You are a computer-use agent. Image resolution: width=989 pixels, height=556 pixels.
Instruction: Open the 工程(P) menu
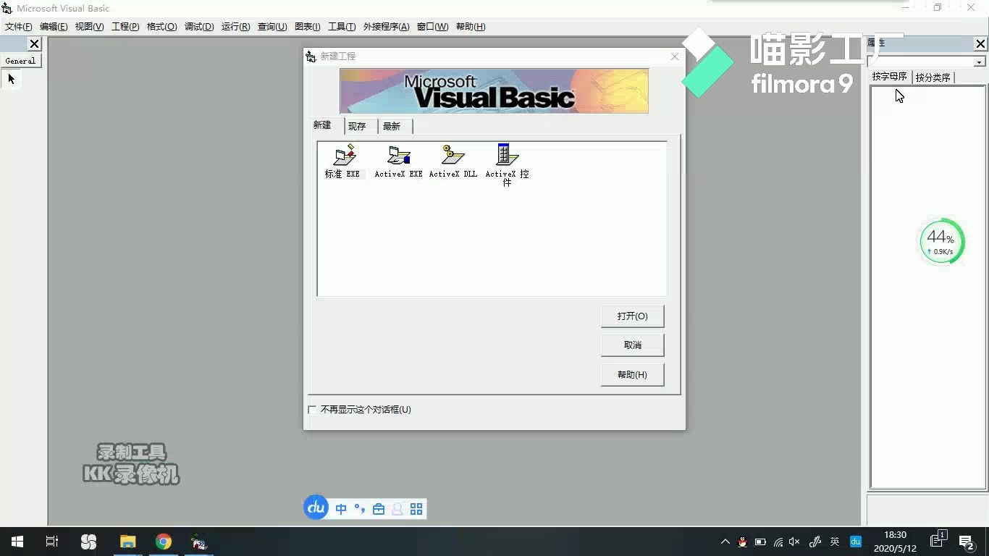(125, 27)
